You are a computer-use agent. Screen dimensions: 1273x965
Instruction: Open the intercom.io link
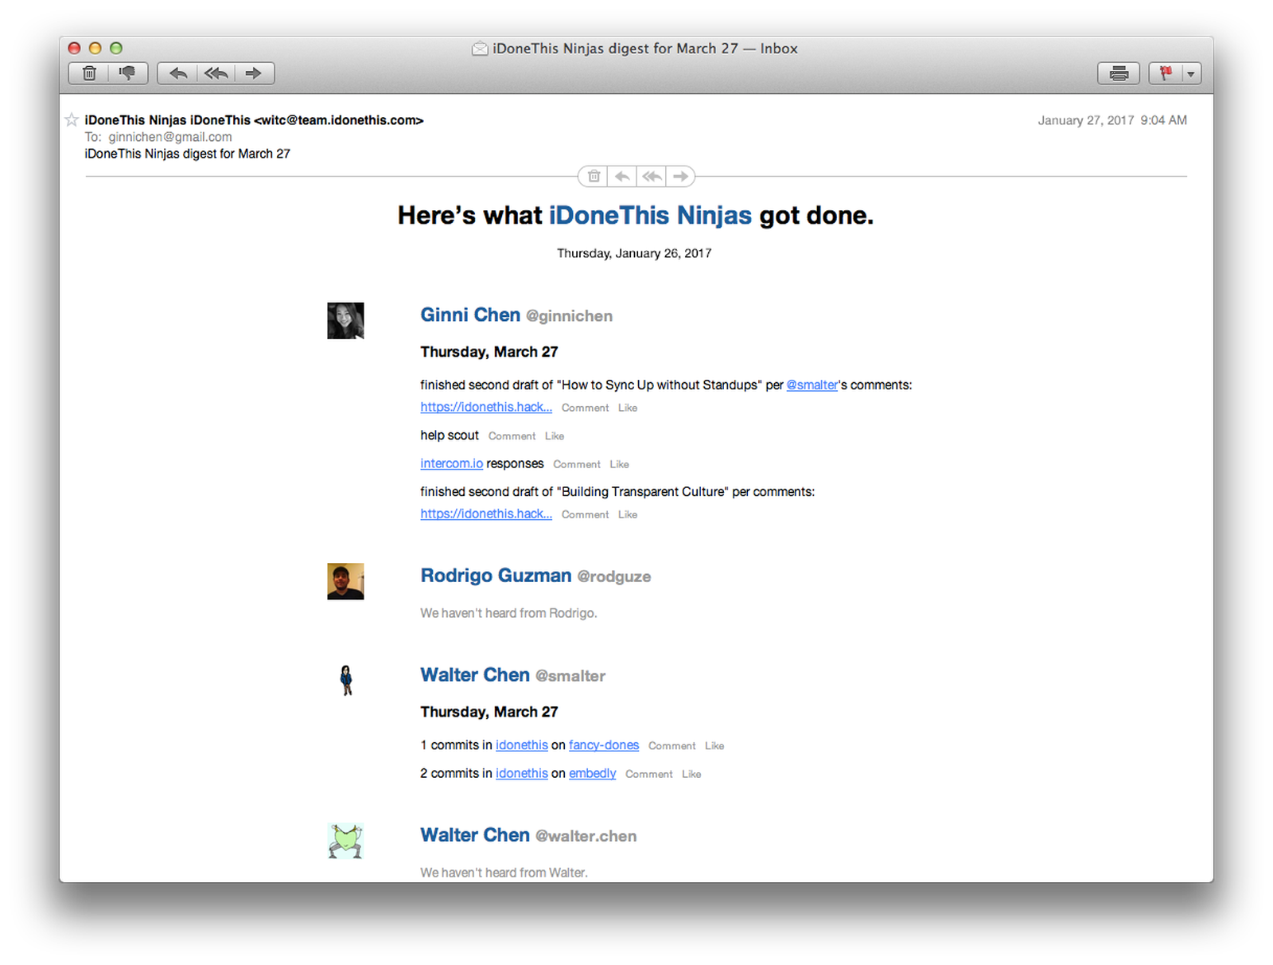tap(451, 463)
